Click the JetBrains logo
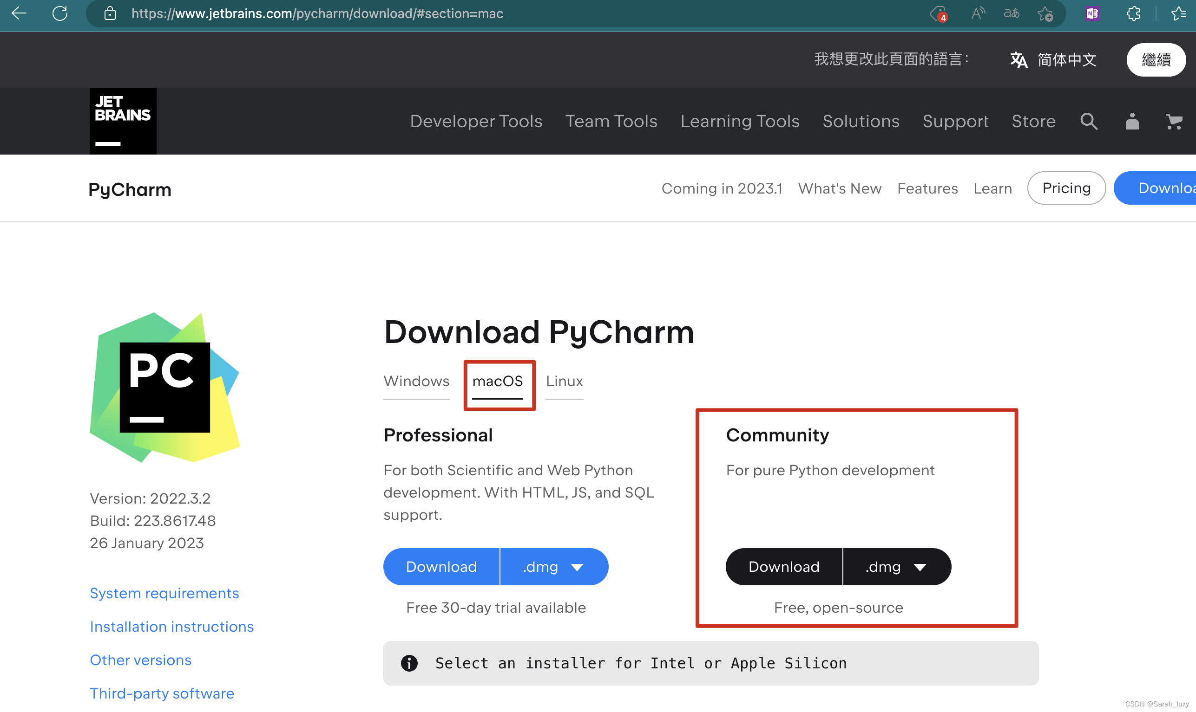This screenshot has width=1196, height=712. (x=123, y=121)
